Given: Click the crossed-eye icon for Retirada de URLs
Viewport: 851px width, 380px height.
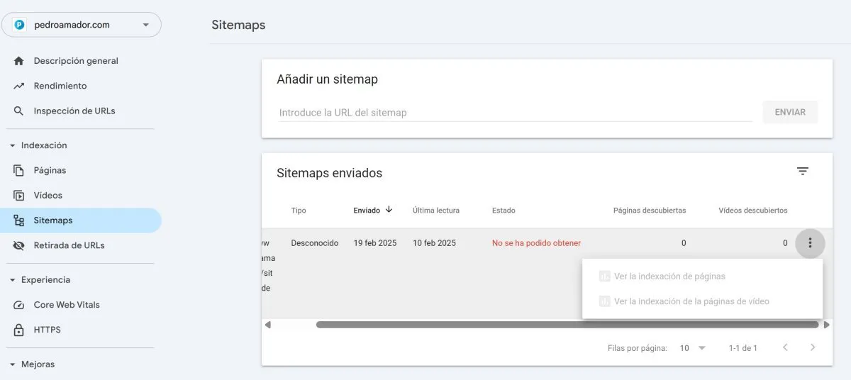Looking at the screenshot, I should pos(19,245).
